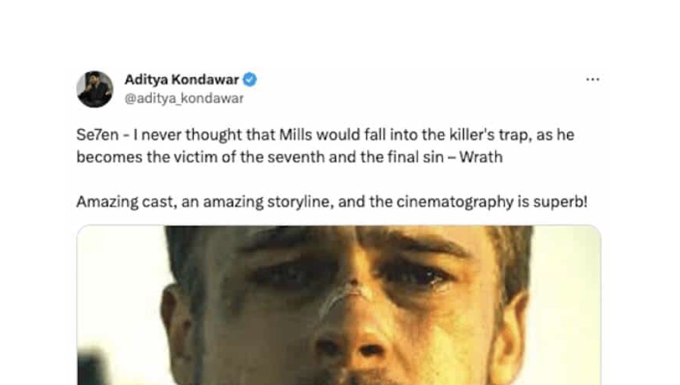Click the Aditya Kondawar display name
This screenshot has width=680, height=385.
pyautogui.click(x=182, y=80)
